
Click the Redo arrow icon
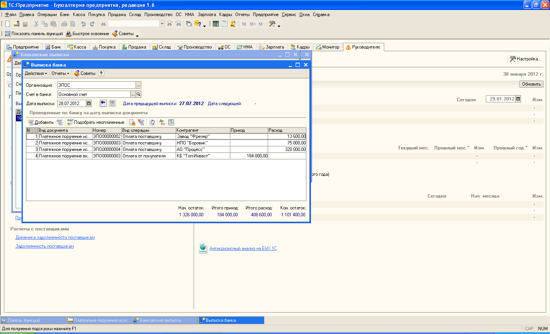tap(92, 24)
